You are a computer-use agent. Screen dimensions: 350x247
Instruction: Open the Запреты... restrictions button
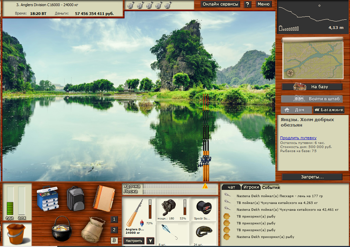(312, 177)
